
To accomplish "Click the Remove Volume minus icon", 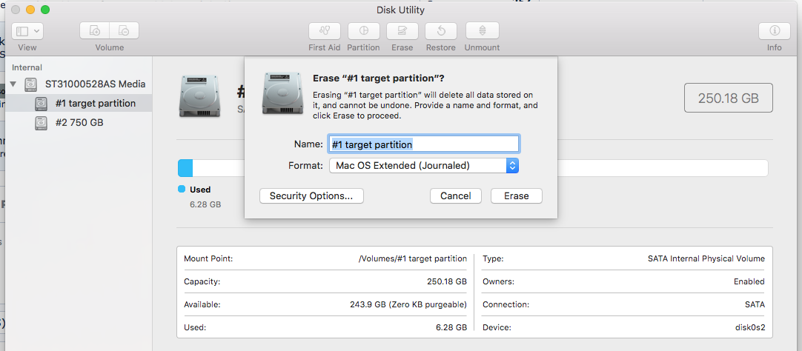I will point(125,31).
